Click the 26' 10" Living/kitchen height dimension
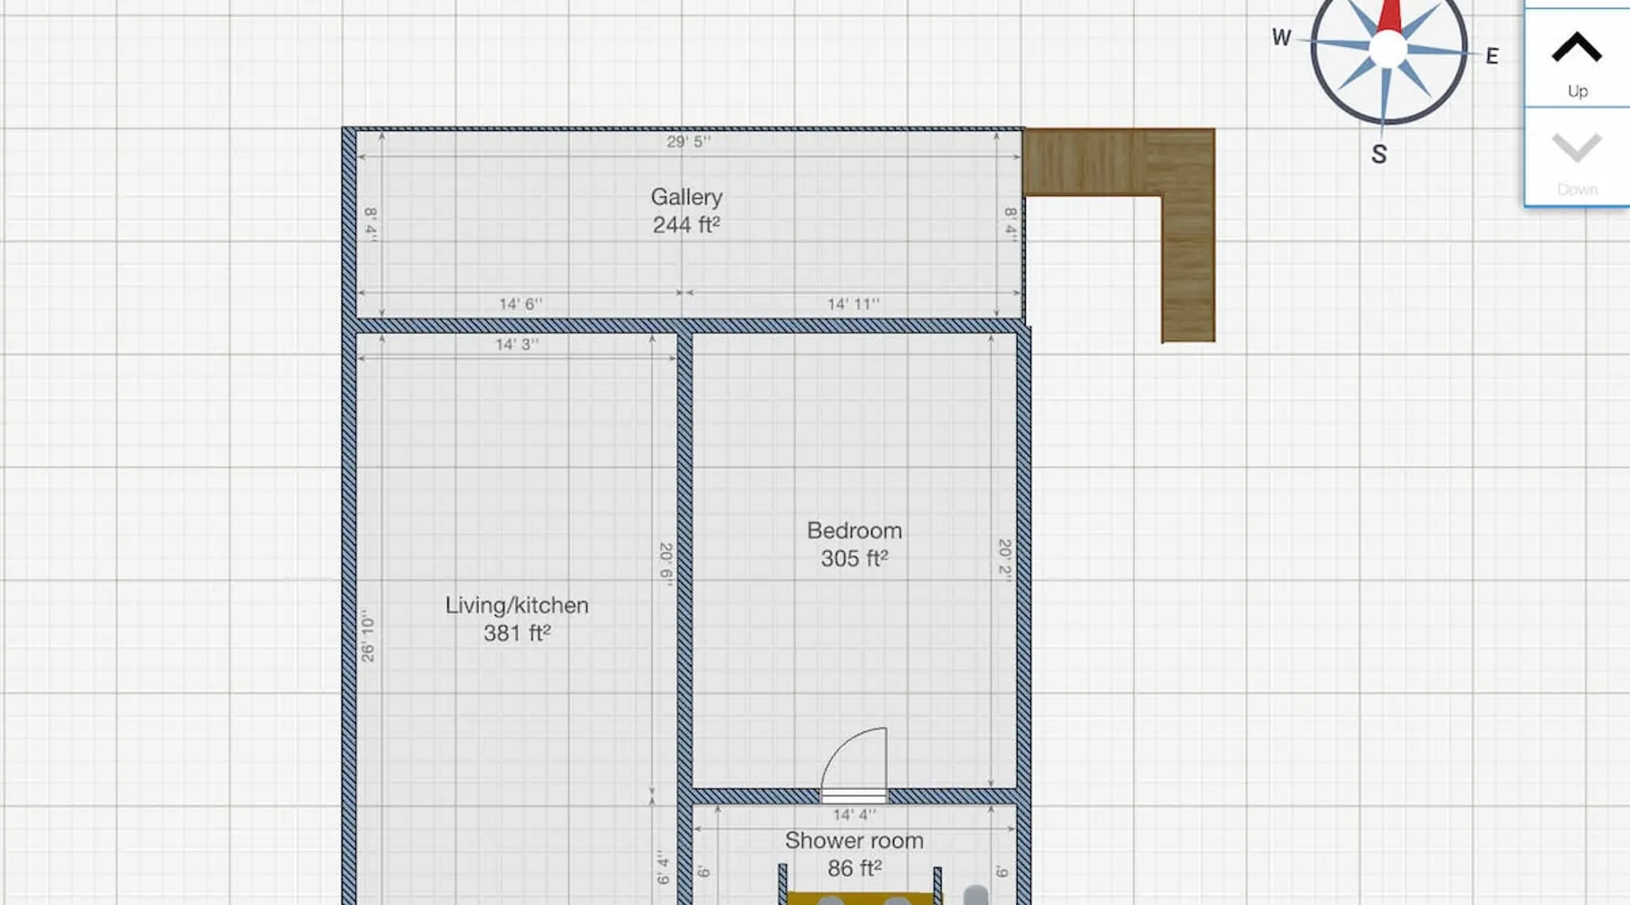Image resolution: width=1630 pixels, height=905 pixels. tap(368, 635)
